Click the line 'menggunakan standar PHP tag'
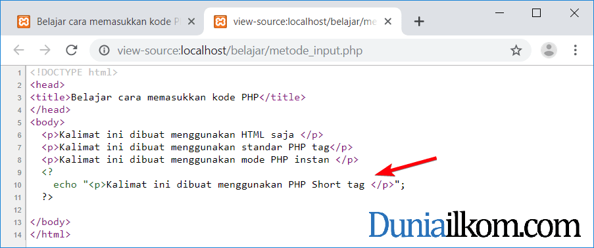Image resolution: width=594 pixels, height=248 pixels. (x=197, y=147)
